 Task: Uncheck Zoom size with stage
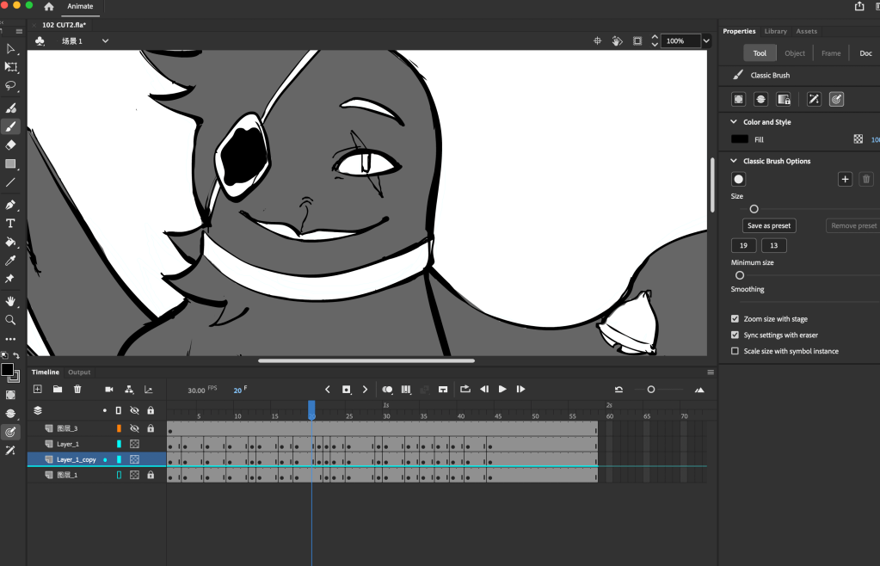[735, 319]
